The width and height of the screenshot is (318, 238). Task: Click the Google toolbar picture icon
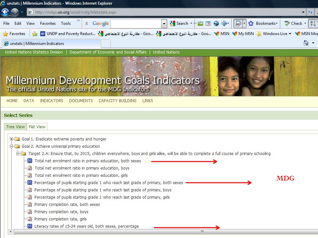pos(200,23)
